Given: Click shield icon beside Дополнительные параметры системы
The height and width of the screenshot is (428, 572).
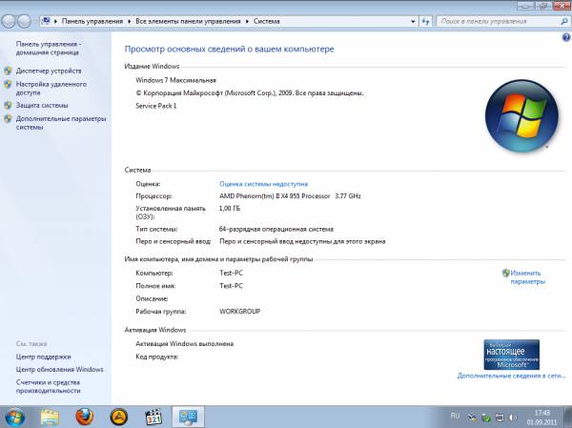Looking at the screenshot, I should point(8,118).
